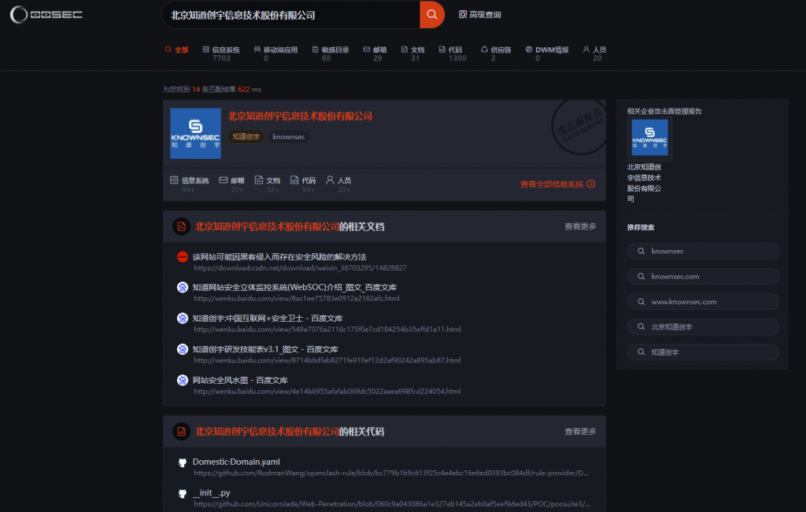
Task: Click the related code section icon
Action: click(181, 431)
